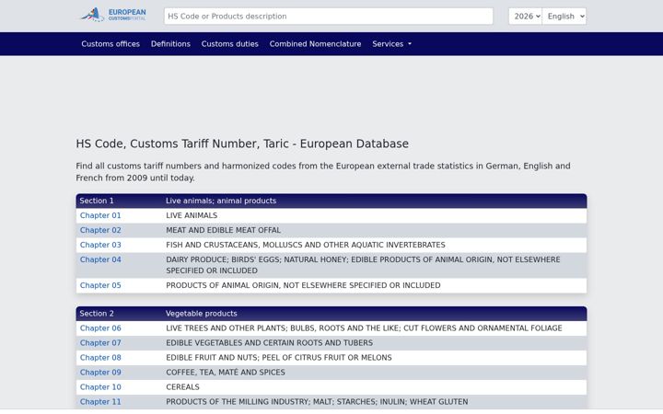Select 'LIVE TREES AND OTHER PLANTS' text
Screen dimensions: 663x414
pyautogui.click(x=364, y=328)
